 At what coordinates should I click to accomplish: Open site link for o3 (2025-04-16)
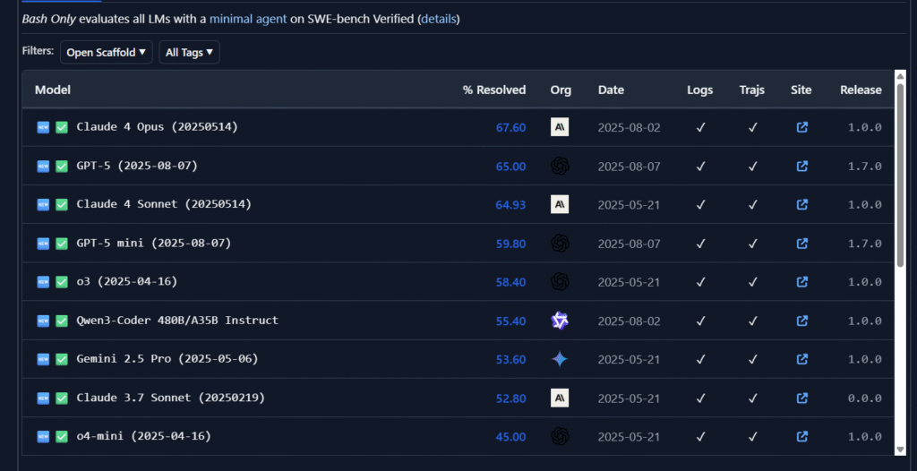(801, 282)
